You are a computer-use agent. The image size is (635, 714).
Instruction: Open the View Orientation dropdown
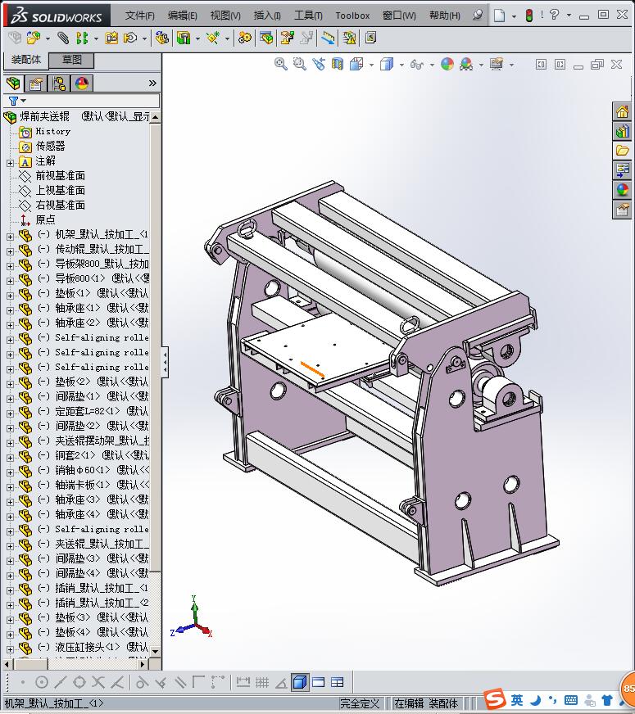[x=371, y=66]
